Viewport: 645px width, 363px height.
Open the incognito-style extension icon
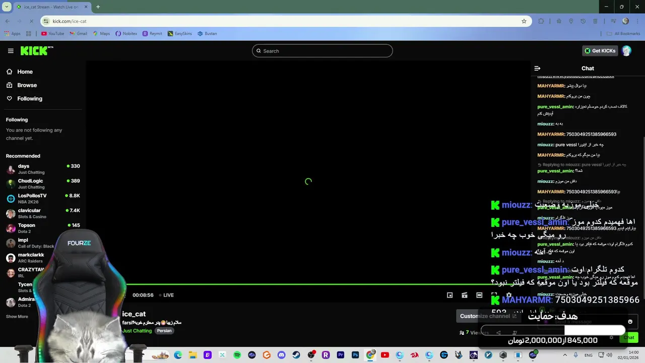(559, 21)
